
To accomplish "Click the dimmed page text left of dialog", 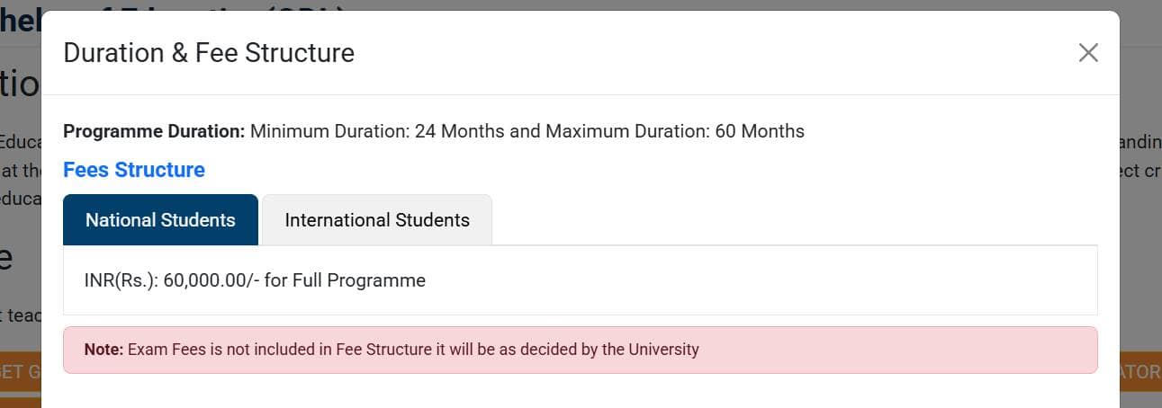I will (20, 171).
